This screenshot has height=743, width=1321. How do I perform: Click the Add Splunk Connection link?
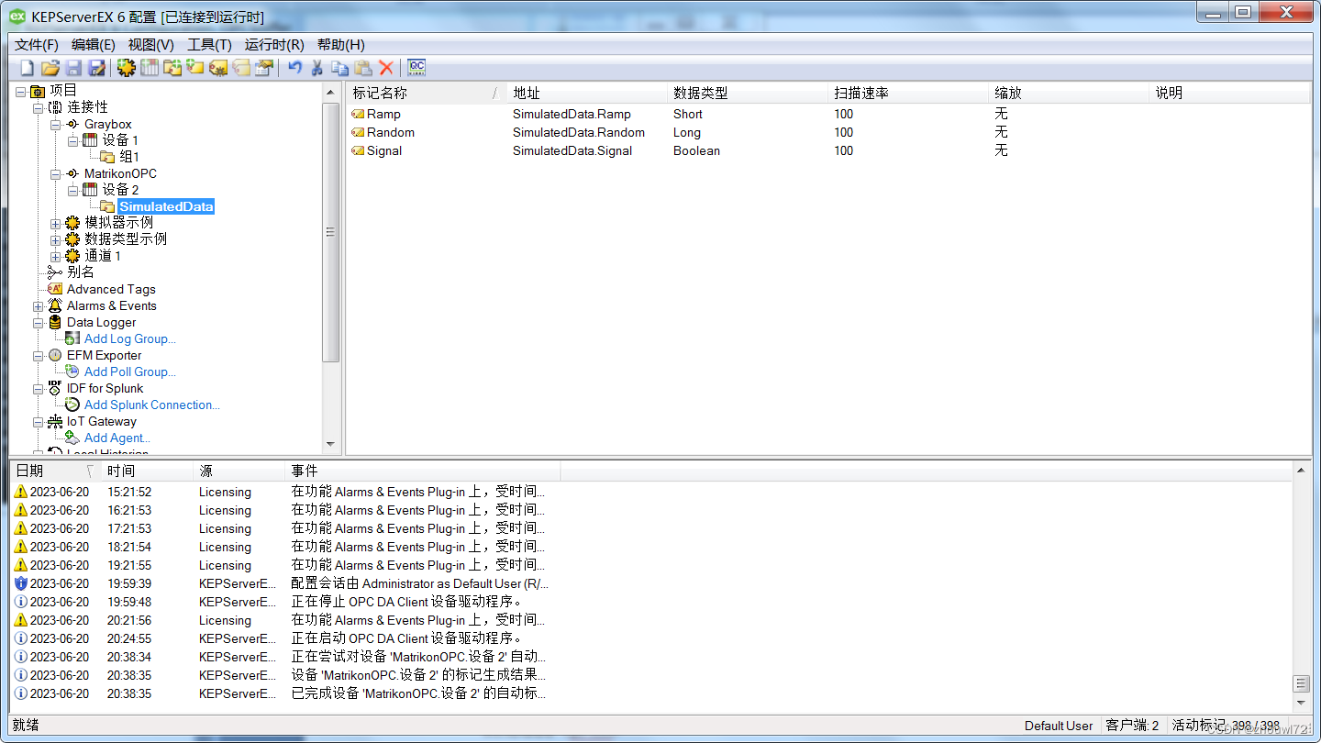pyautogui.click(x=151, y=405)
